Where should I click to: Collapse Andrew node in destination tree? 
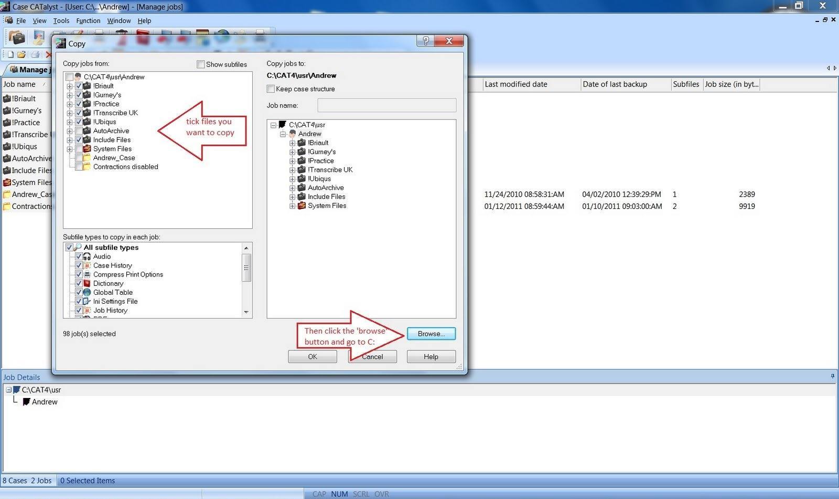pos(283,134)
